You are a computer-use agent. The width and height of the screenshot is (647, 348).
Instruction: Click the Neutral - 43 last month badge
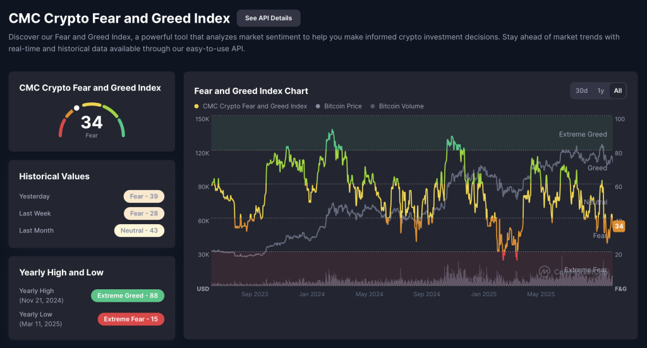pos(139,231)
